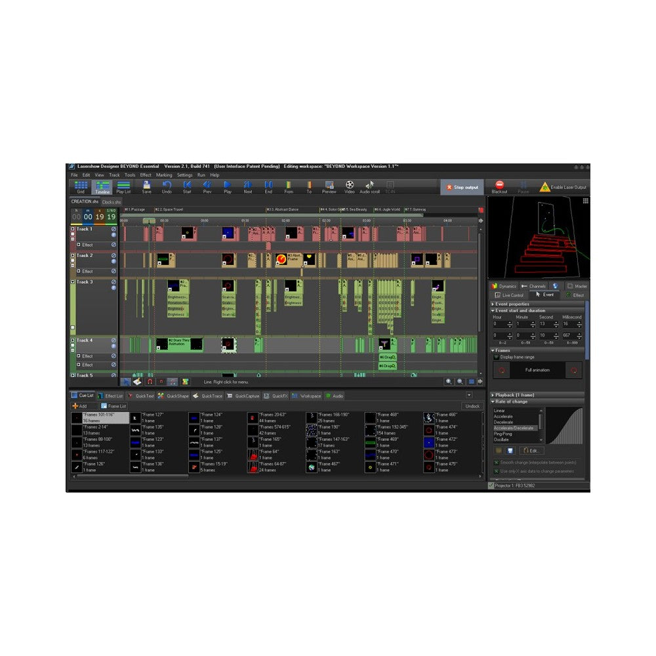656x656 pixels.
Task: Open the Marking menu
Action: [x=164, y=175]
